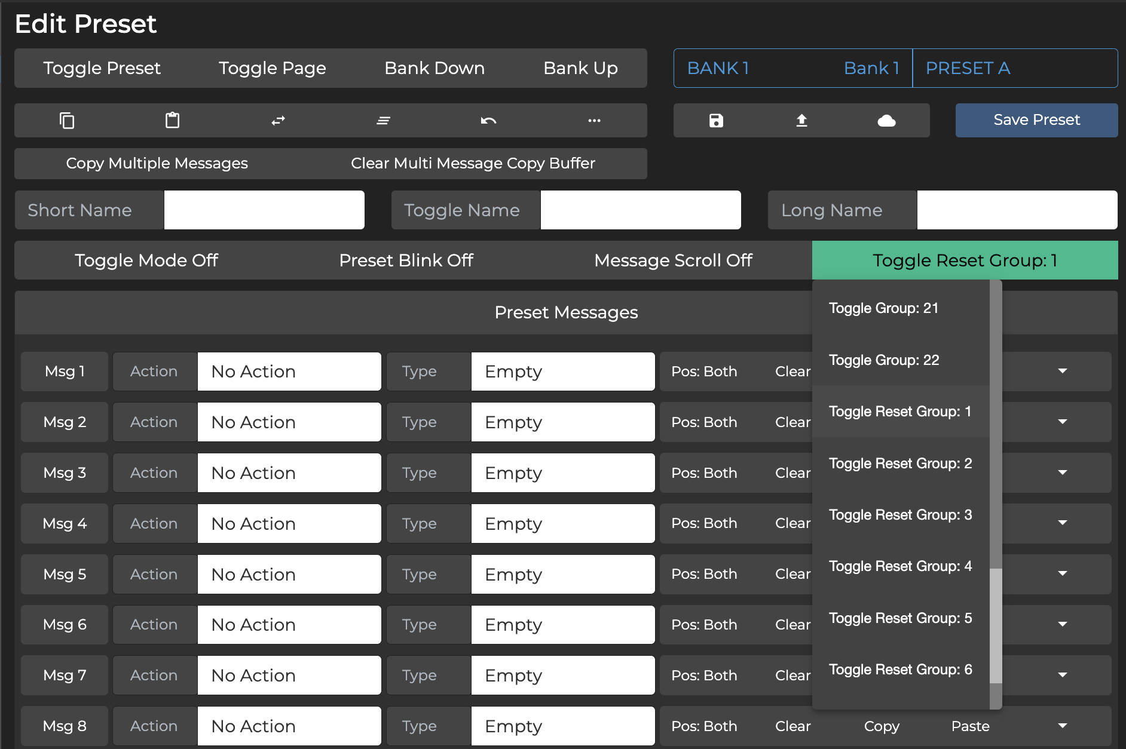This screenshot has width=1126, height=749.
Task: Click the upload preset icon
Action: [801, 120]
